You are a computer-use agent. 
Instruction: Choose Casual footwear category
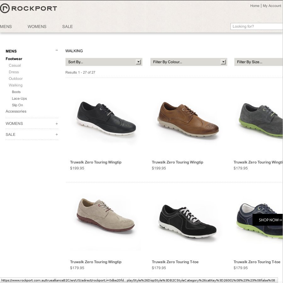(x=15, y=65)
